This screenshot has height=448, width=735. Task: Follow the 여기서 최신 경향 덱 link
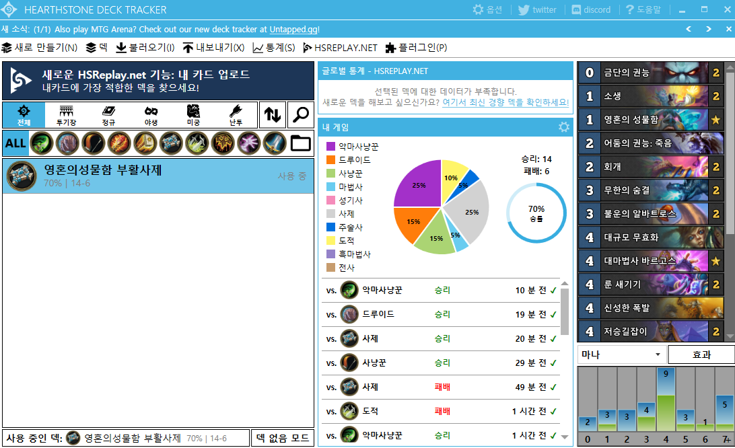pos(505,102)
